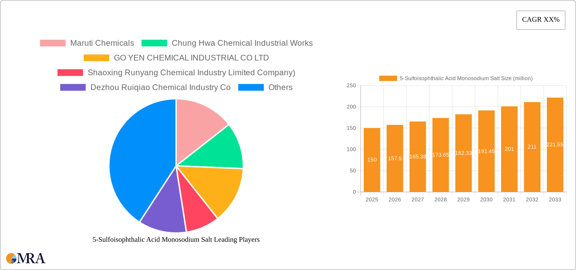Click the 2032 bar labeled 211
Viewport: 576px width, 270px height.
pos(532,147)
